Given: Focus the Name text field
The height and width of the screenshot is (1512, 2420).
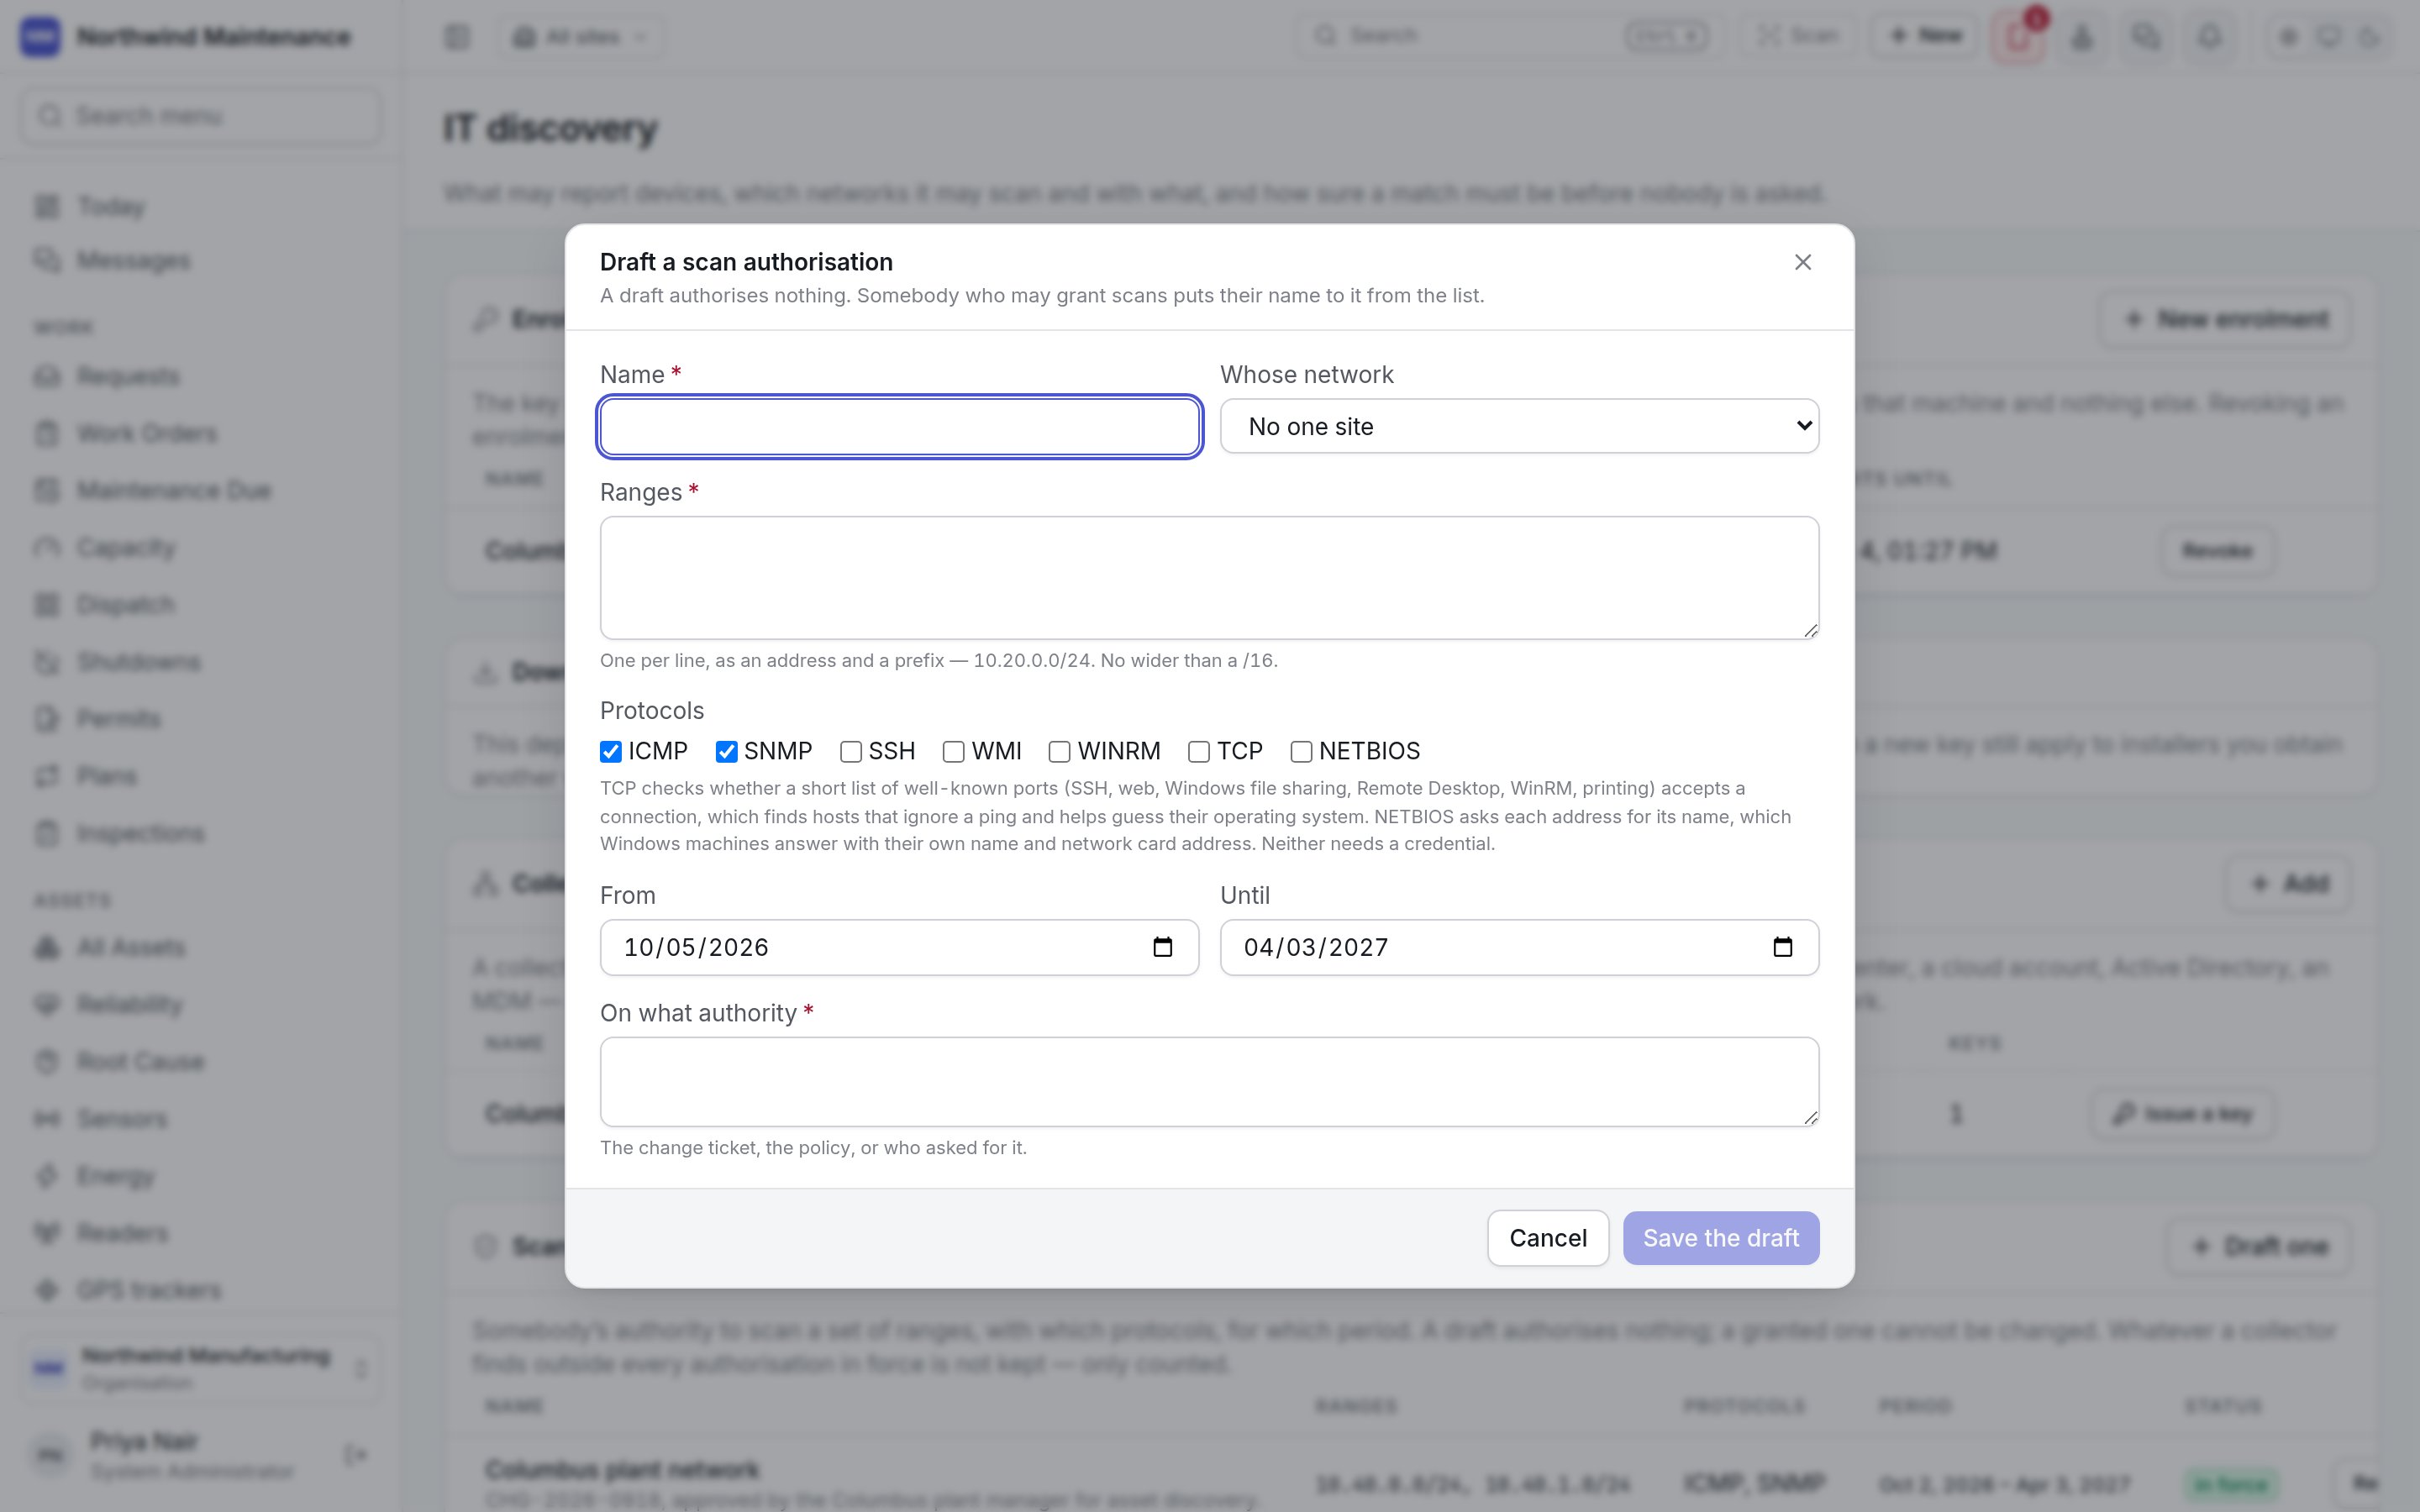Looking at the screenshot, I should pos(899,427).
